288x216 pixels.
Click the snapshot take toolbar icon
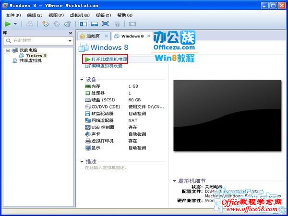[46, 24]
